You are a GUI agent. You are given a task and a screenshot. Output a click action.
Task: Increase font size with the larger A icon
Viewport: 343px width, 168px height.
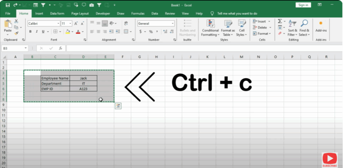point(76,24)
